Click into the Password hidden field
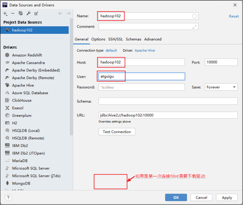Image resolution: width=243 pixels, height=205 pixels. (142, 87)
